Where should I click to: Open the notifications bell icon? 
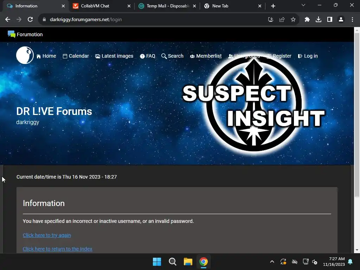tap(351, 262)
